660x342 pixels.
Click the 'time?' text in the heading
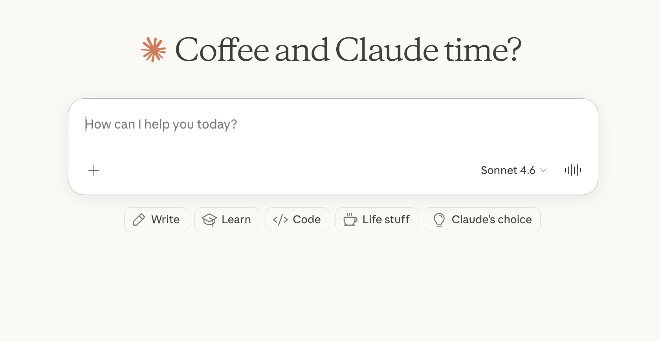click(483, 50)
